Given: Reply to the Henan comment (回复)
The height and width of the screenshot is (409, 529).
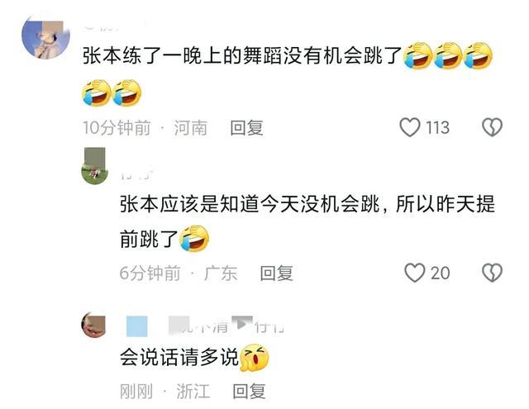Looking at the screenshot, I should click(x=246, y=128).
